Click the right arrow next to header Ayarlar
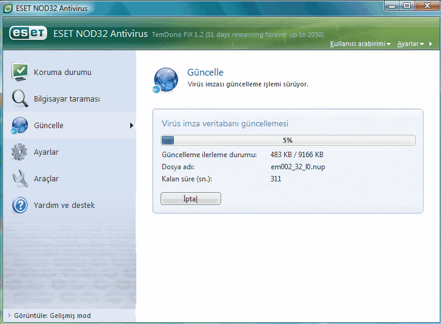Viewport: 441px width, 324px height. click(x=431, y=44)
